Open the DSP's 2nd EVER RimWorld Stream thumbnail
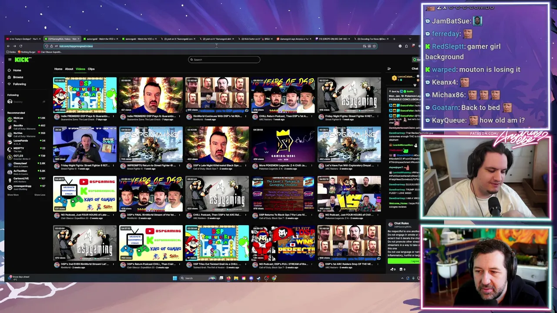The height and width of the screenshot is (313, 557). pos(85,243)
